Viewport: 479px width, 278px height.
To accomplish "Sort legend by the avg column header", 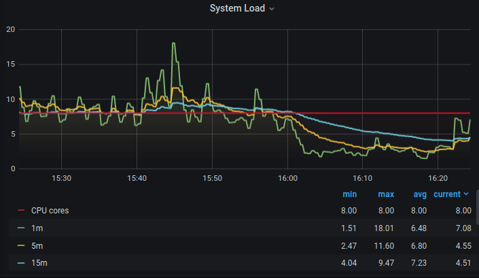I will click(421, 194).
